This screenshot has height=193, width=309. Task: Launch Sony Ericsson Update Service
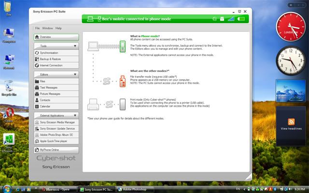tap(56, 129)
